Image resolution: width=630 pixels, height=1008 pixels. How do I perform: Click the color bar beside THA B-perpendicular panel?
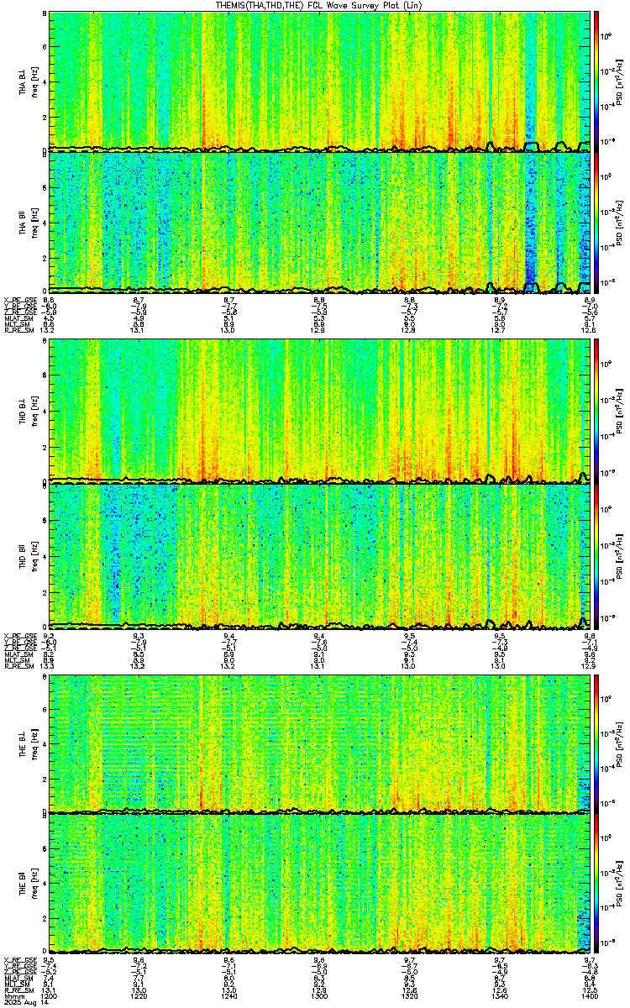597,81
